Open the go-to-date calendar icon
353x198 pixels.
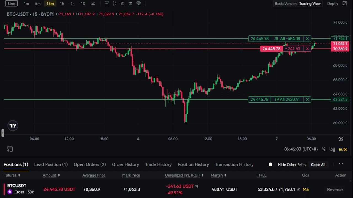[10, 149]
